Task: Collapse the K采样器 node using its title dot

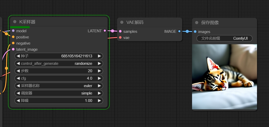Action: 15,22
